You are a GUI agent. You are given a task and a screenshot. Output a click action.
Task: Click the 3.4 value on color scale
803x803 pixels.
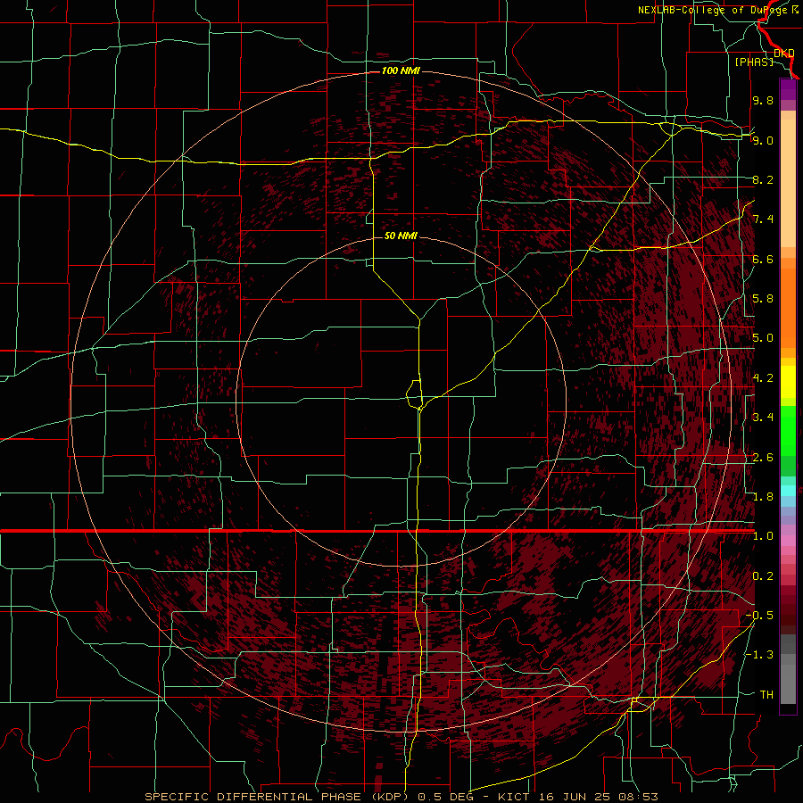763,418
